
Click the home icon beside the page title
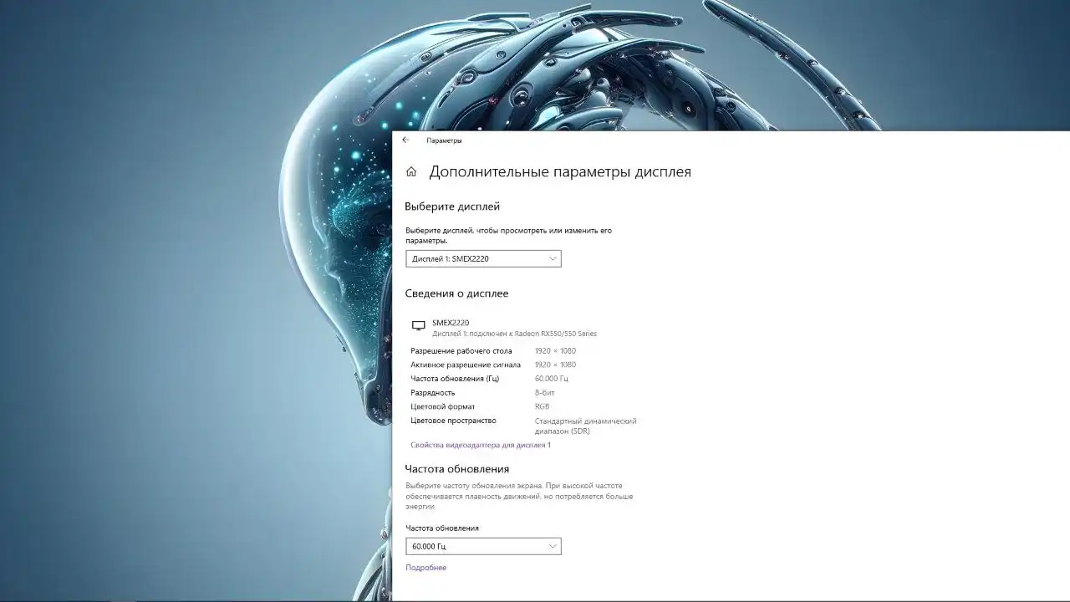pos(410,171)
